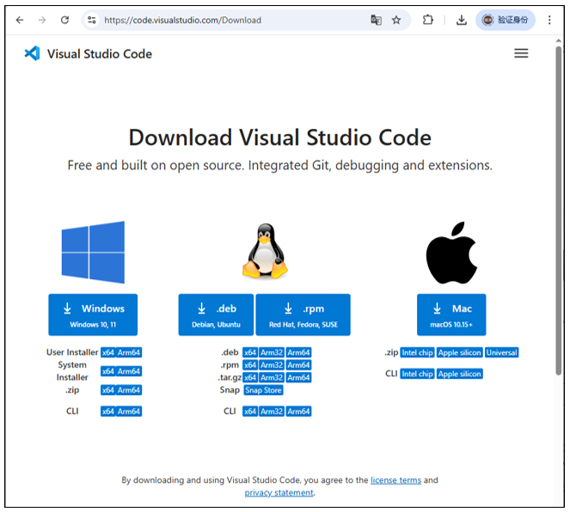Download the .deb package for Debian, Ubuntu

[216, 314]
